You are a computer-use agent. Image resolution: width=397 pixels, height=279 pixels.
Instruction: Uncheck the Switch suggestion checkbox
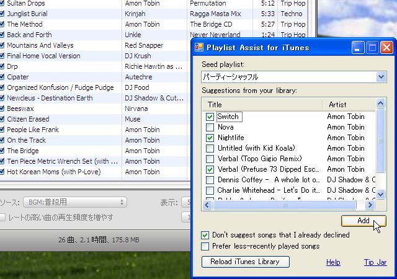tap(210, 117)
